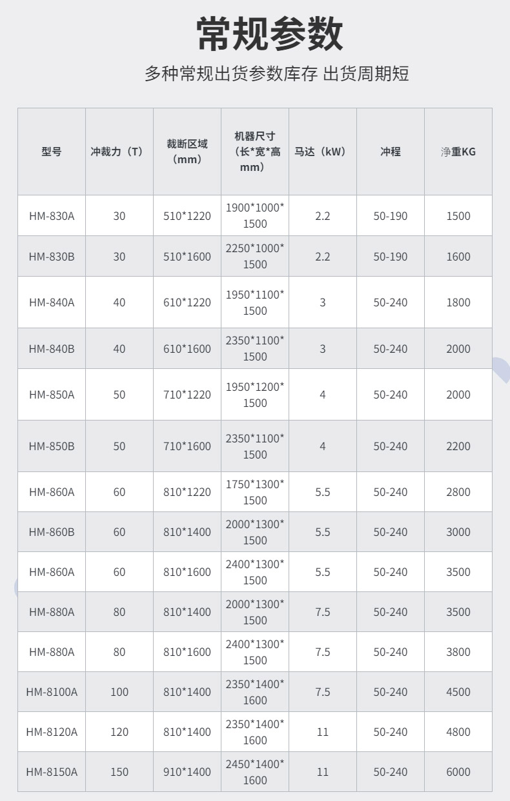This screenshot has height=801, width=510.
Task: Select the 净重KG column header
Action: [458, 152]
